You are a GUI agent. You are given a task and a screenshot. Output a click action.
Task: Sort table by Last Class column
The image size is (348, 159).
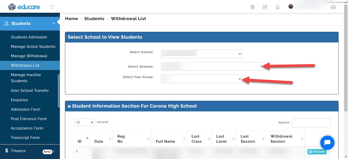(x=199, y=139)
